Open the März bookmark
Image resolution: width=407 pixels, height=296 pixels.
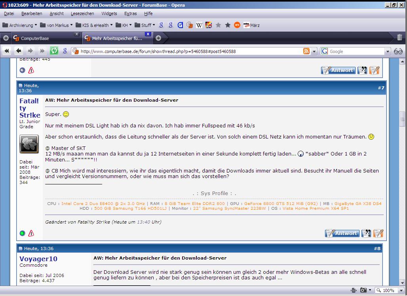(x=251, y=25)
